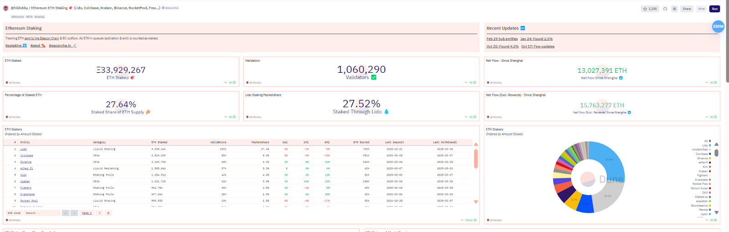Open the Rated link

38,45
